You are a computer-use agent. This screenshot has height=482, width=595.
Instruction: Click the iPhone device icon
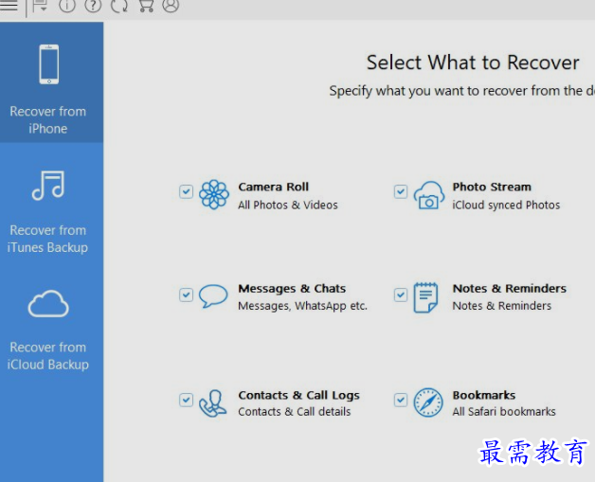[x=49, y=64]
